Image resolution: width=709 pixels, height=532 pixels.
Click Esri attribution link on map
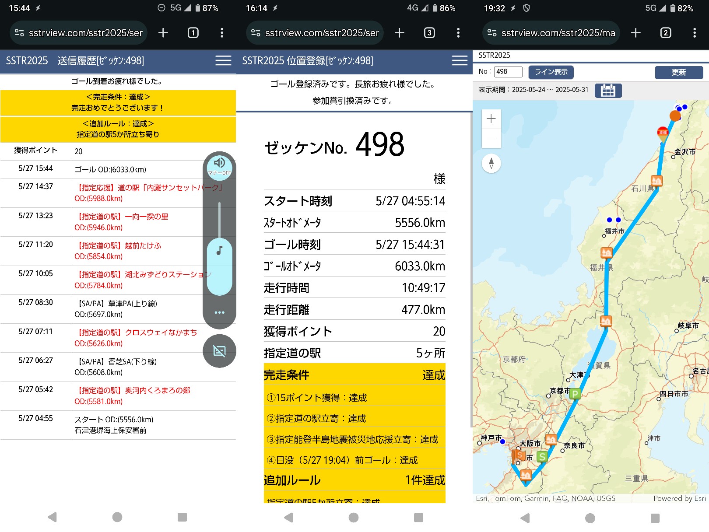click(x=545, y=498)
